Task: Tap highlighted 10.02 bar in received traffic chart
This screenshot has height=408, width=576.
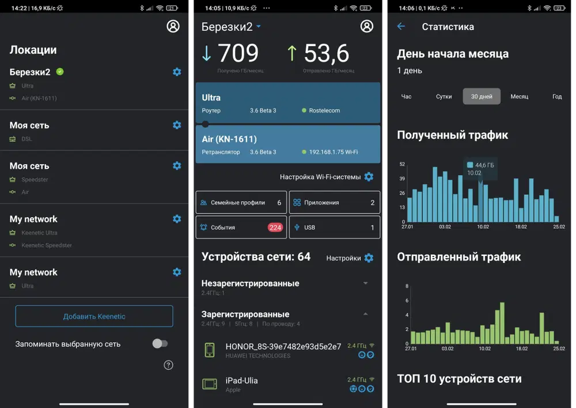Action: [480, 202]
